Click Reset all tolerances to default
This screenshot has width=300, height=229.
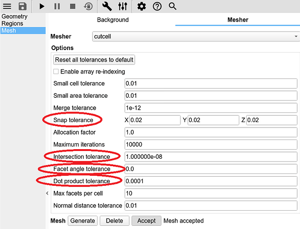[94, 60]
